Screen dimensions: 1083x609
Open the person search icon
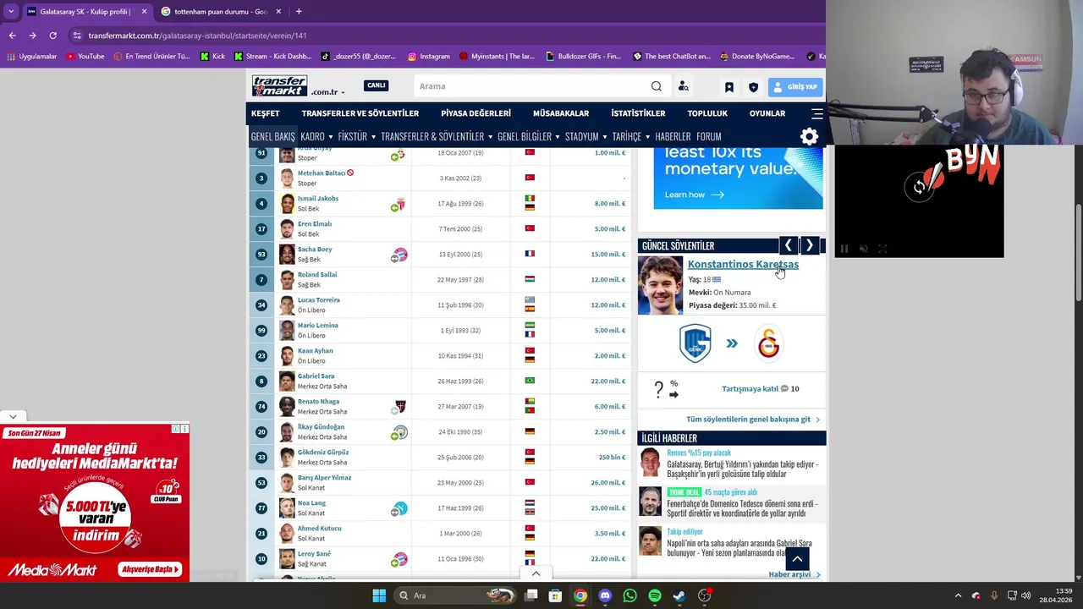click(683, 86)
